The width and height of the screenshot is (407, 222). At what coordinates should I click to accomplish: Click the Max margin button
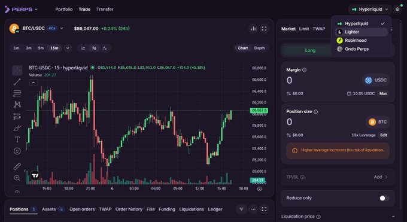(383, 93)
